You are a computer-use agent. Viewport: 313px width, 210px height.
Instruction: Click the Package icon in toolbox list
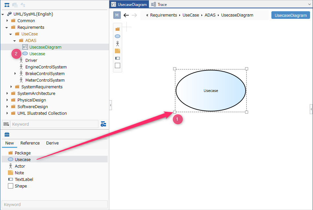click(x=11, y=153)
